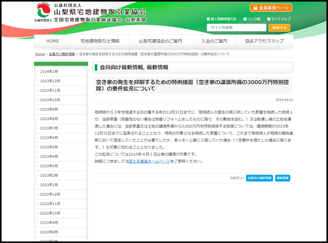Open 協会アクセスマップ menu item

tap(264, 41)
